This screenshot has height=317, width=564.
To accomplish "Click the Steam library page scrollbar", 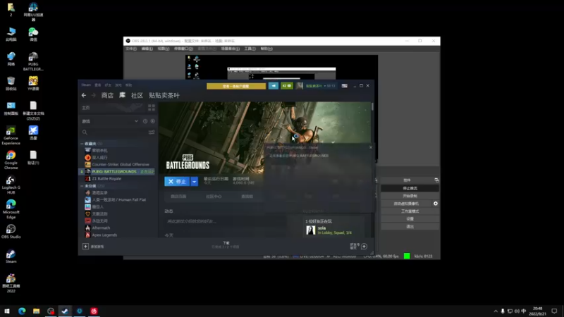I will pos(372,107).
